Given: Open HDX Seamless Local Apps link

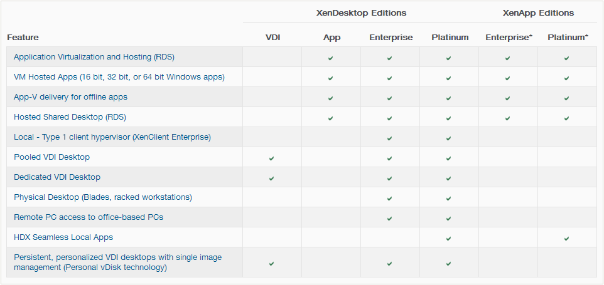Looking at the screenshot, I should [63, 237].
